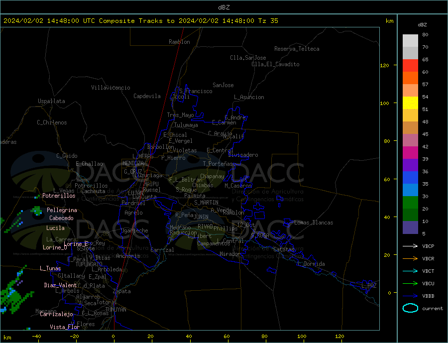Click the M_Caseros label
This screenshot has width=448, height=343.
tap(238, 186)
